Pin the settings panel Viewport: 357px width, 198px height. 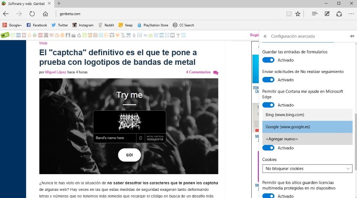coord(352,36)
